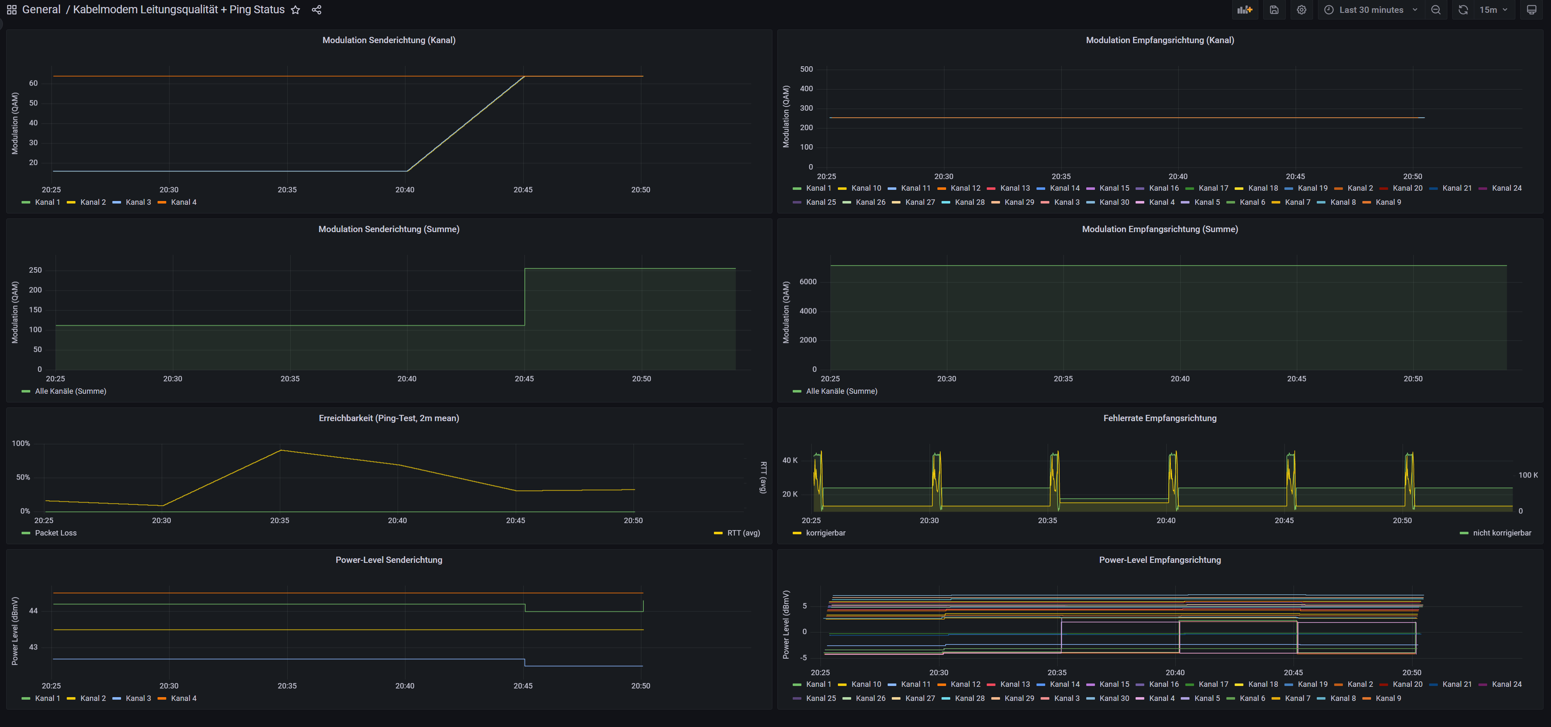This screenshot has height=727, width=1551.
Task: Open dashboard settings gear
Action: (x=1301, y=10)
